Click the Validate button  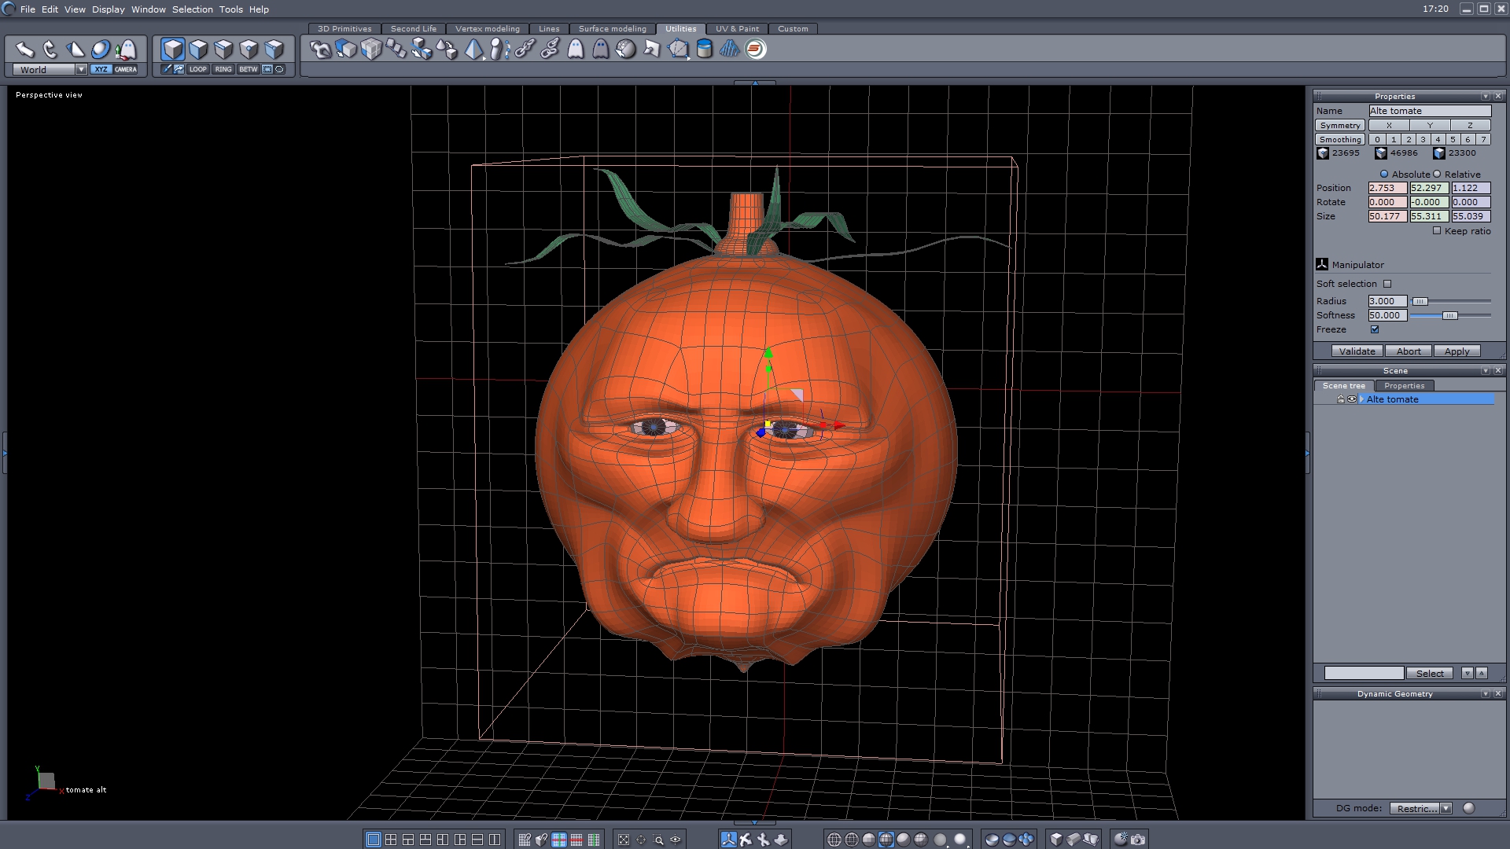1357,351
